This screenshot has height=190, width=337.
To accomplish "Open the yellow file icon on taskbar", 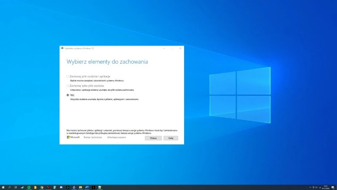I will [35, 187].
